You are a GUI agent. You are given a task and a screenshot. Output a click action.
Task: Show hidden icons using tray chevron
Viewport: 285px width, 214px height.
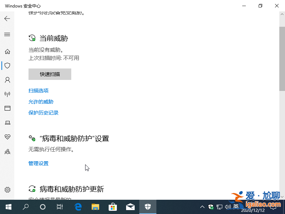202,207
